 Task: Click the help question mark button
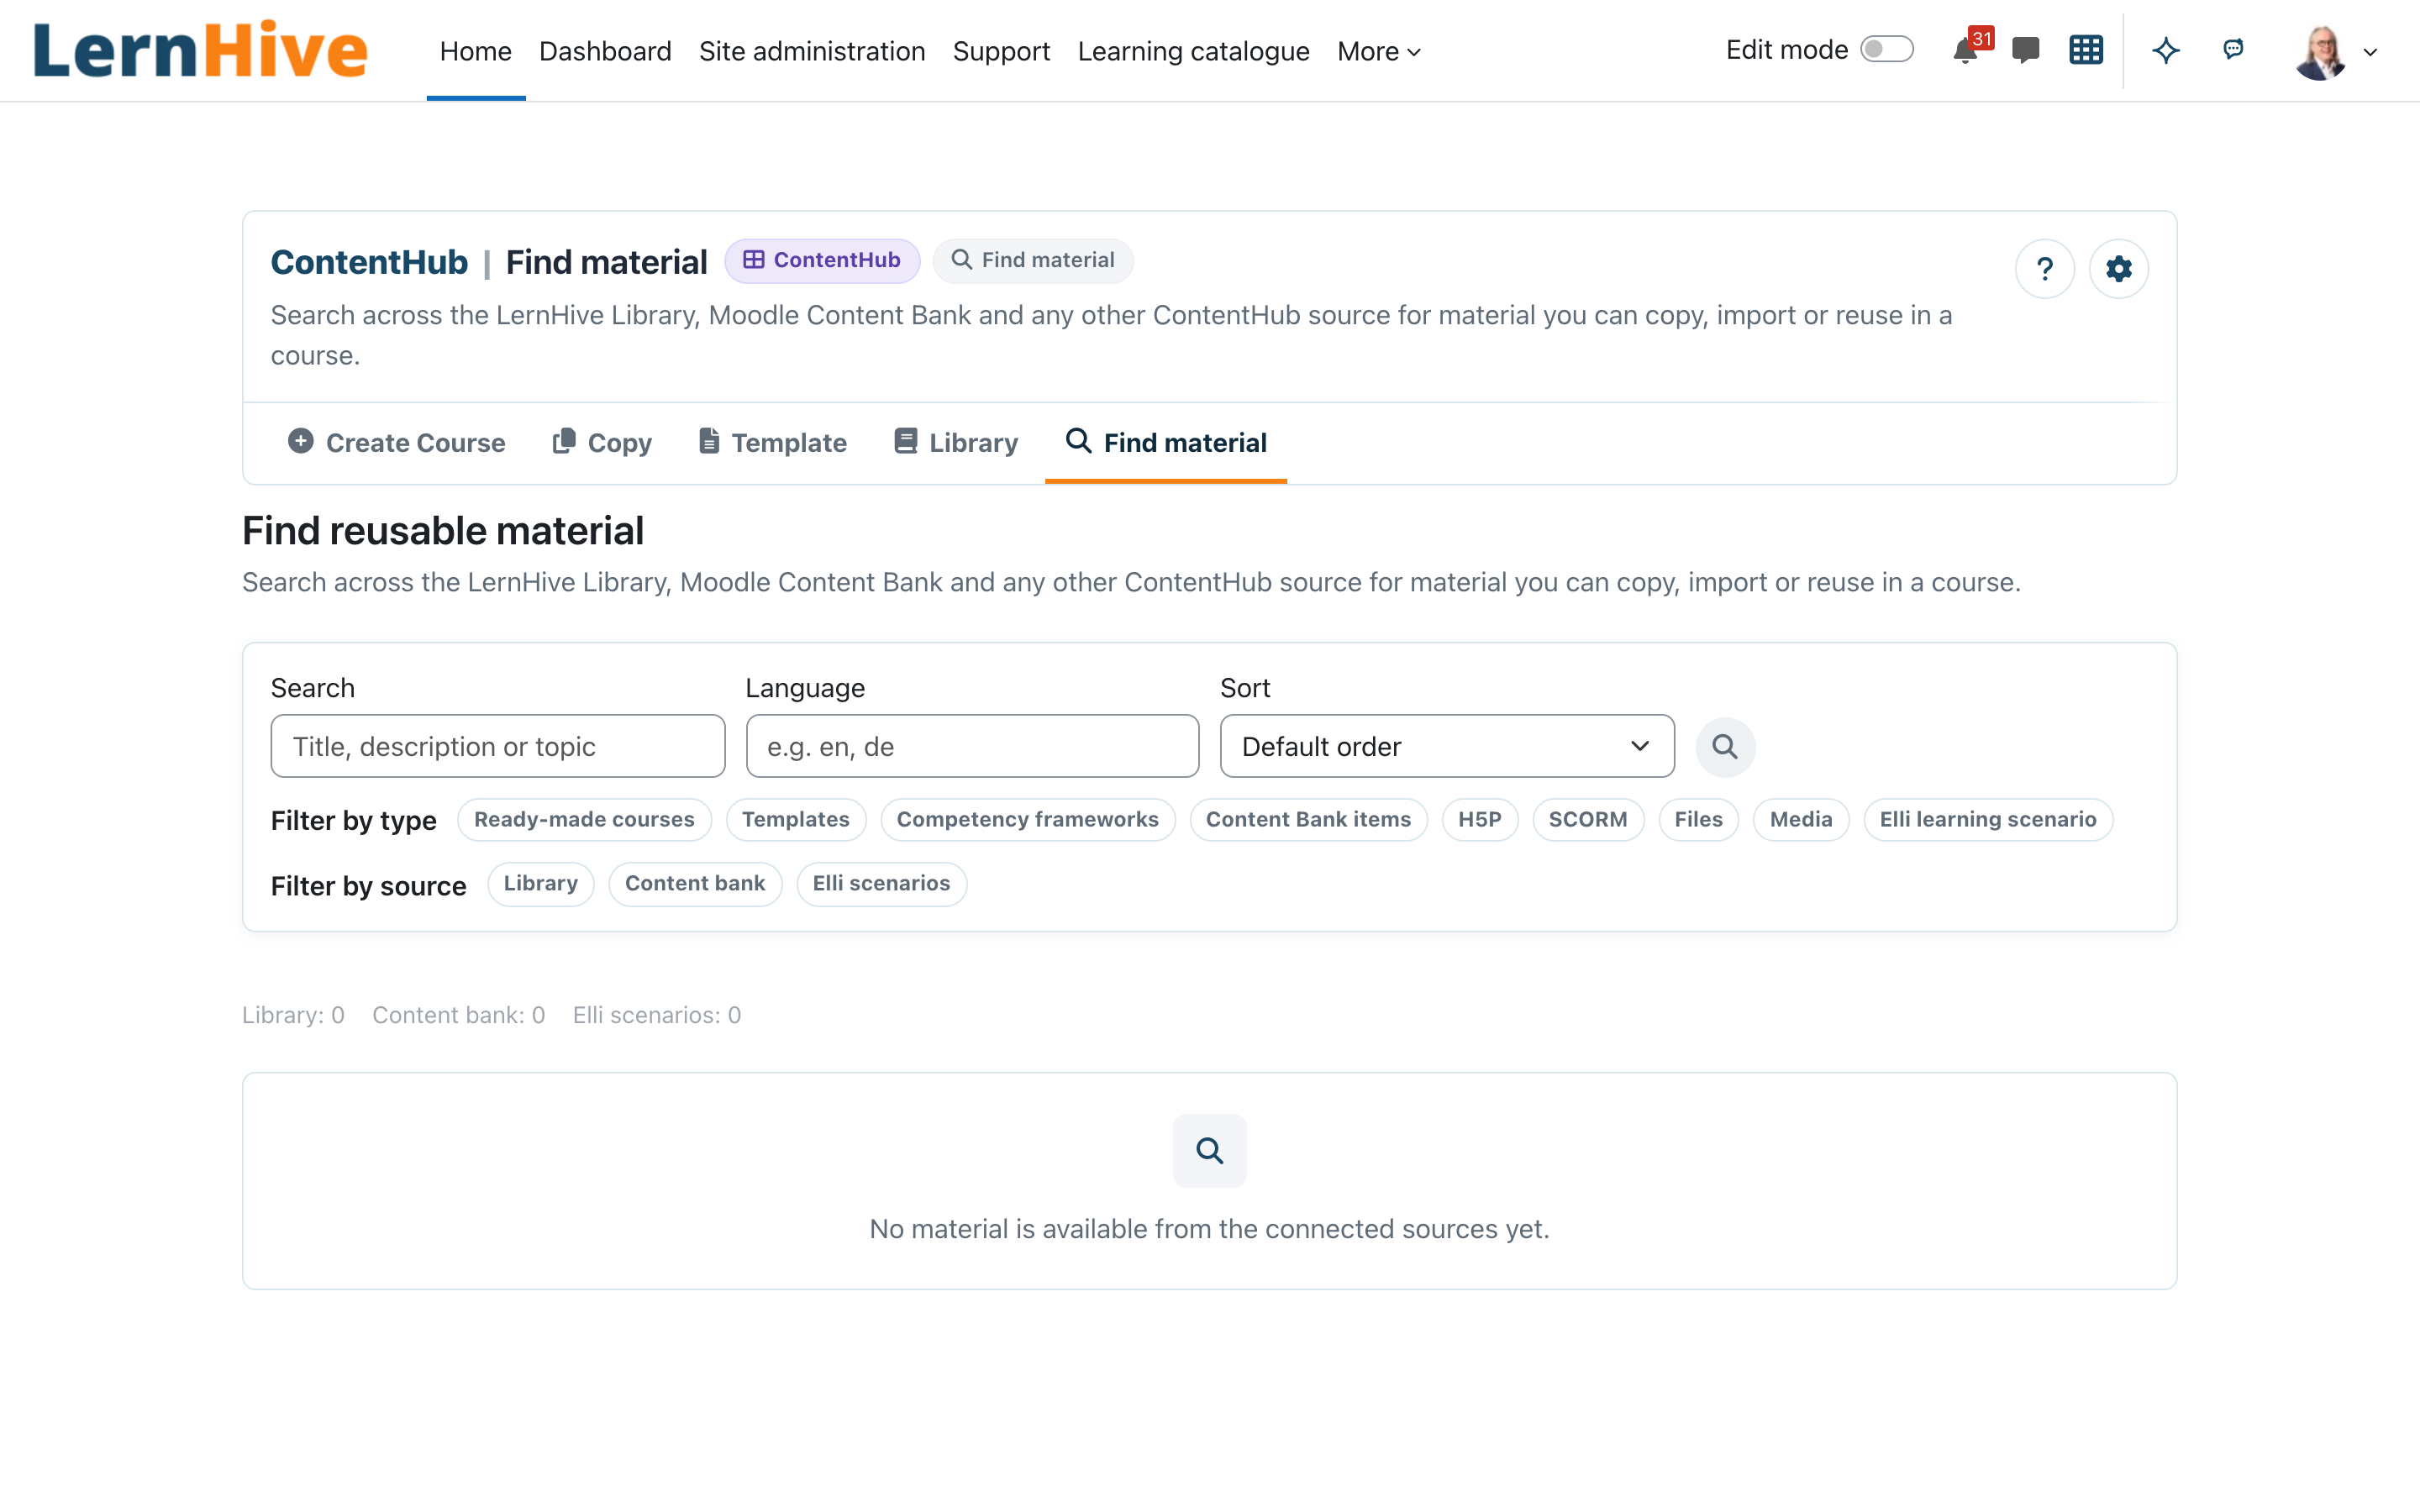coord(2045,269)
